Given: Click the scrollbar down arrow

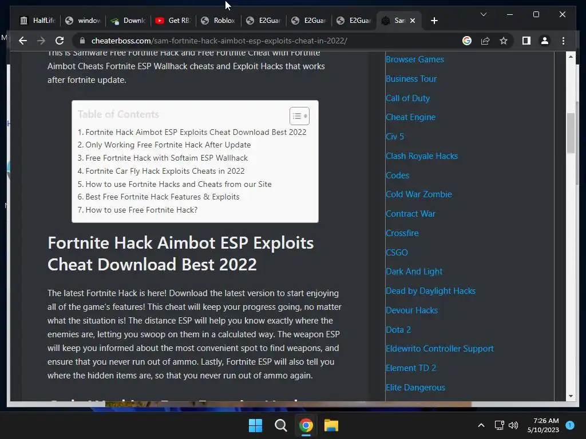Looking at the screenshot, I should pyautogui.click(x=571, y=396).
